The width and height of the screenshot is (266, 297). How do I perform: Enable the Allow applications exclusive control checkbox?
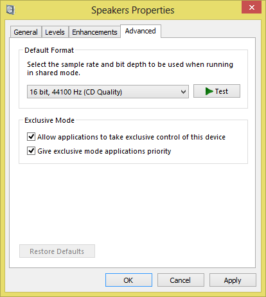(x=31, y=137)
